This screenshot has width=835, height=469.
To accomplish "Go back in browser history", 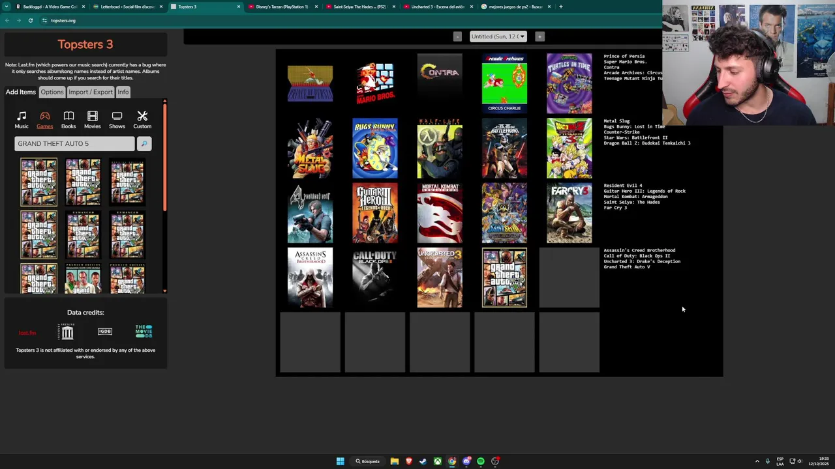I will point(7,20).
